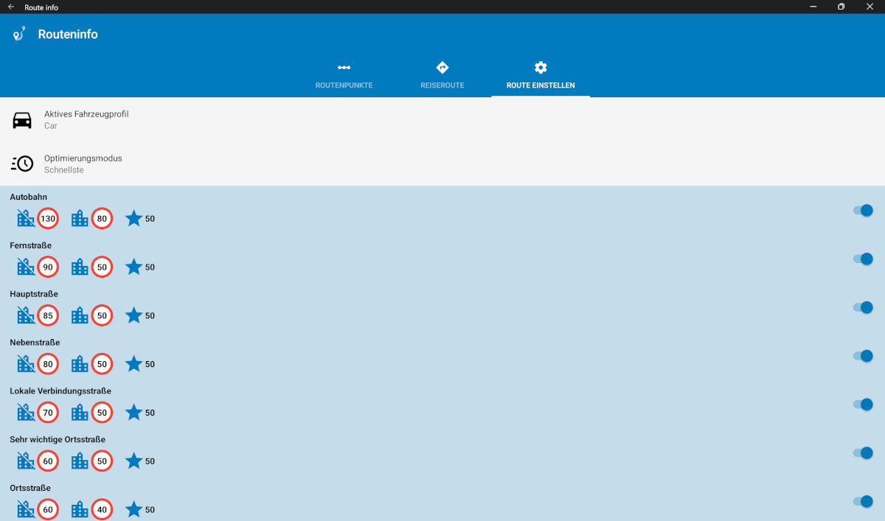Switch off the Nebenstraße toggle
The width and height of the screenshot is (885, 521).
pos(863,356)
